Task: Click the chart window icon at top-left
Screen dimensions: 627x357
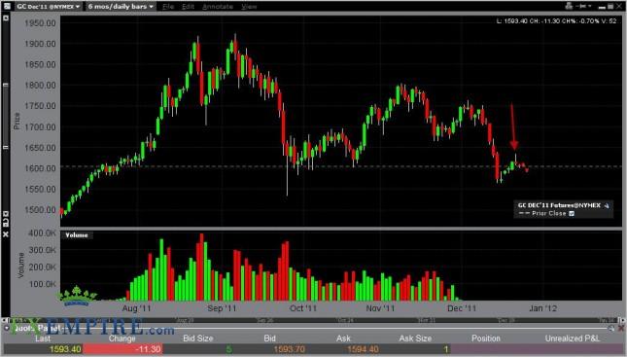Action: click(x=7, y=6)
